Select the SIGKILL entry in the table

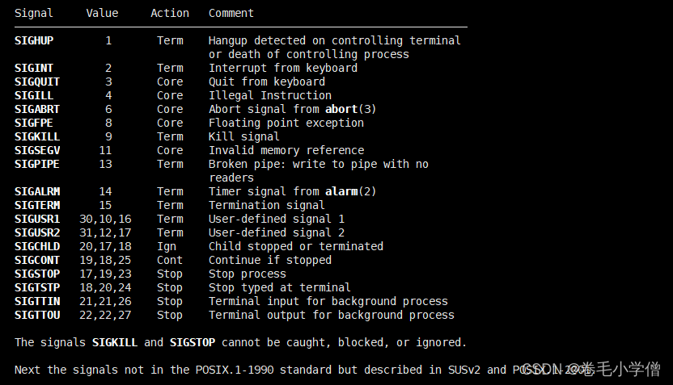click(37, 136)
